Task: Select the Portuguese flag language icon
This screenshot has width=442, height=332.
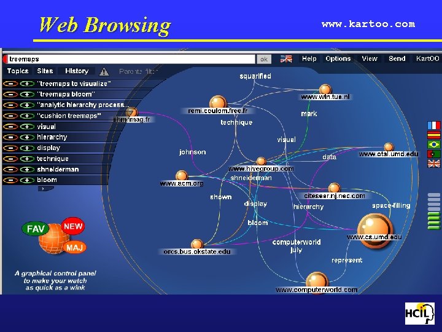Action: pyautogui.click(x=434, y=154)
